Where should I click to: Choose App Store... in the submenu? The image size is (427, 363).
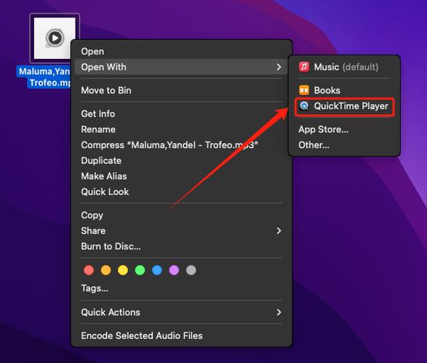344,129
